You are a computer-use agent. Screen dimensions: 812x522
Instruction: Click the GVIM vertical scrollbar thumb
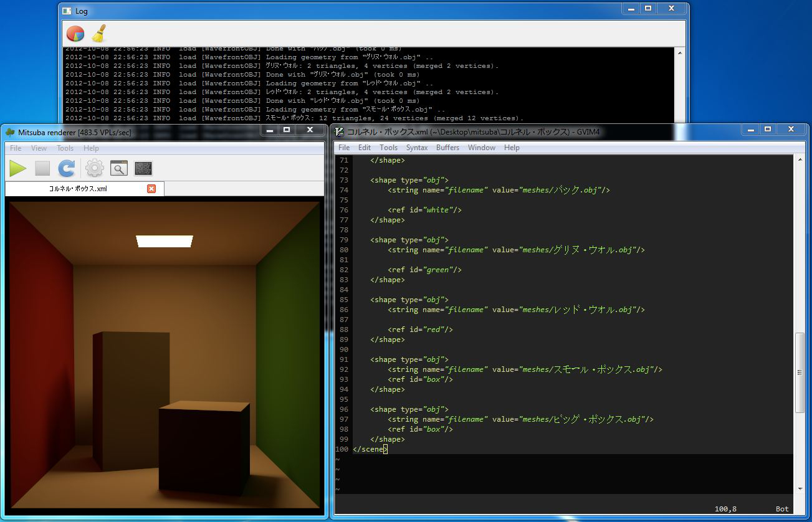point(800,373)
